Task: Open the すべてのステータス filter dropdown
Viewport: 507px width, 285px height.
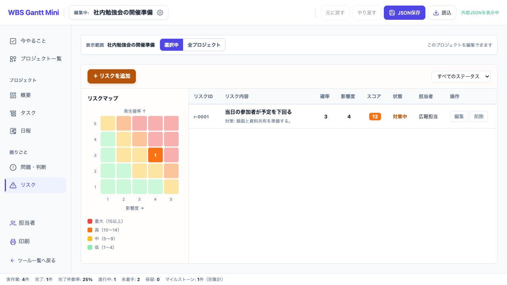Action: point(461,76)
